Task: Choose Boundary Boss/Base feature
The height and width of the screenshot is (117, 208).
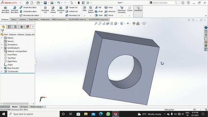Action: 29,15
